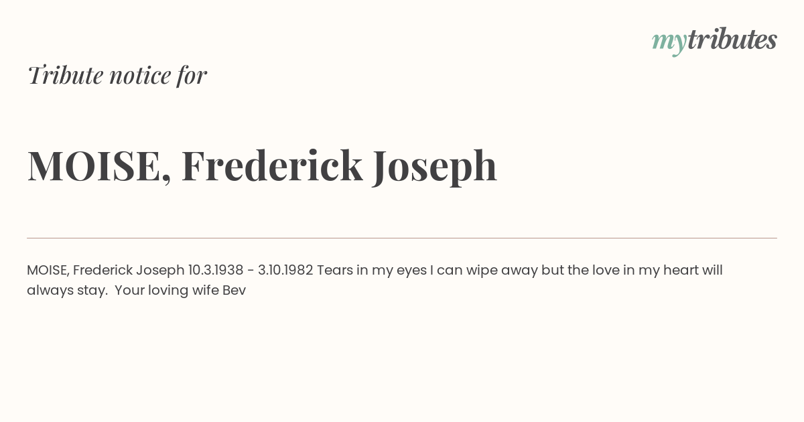Screen dimensions: 804x422
Task: Click "Frederick Joseph" in the body paragraph
Action: pyautogui.click(x=129, y=271)
